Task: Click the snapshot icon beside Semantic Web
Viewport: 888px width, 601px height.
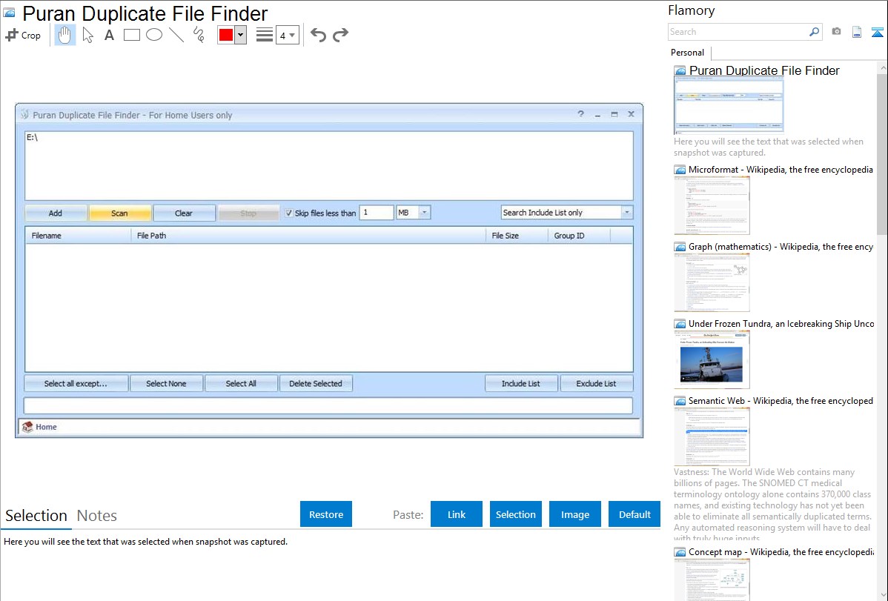Action: (x=680, y=401)
